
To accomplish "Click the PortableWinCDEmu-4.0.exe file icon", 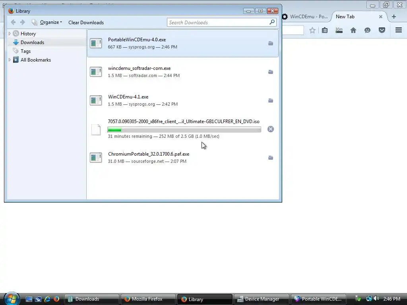I will tap(96, 43).
